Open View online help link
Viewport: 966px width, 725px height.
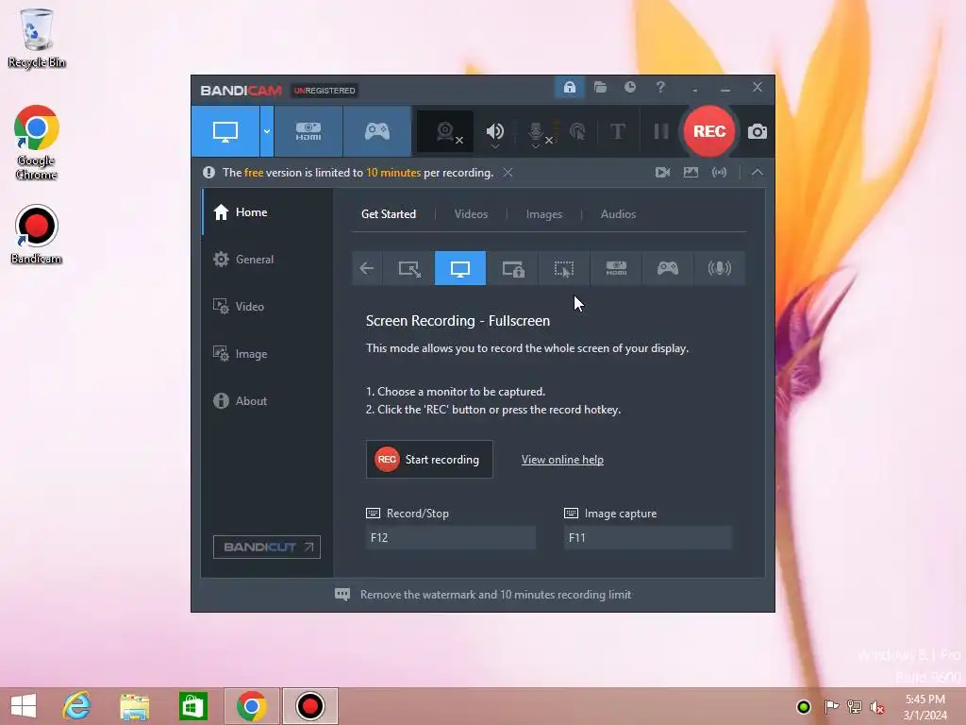[562, 460]
